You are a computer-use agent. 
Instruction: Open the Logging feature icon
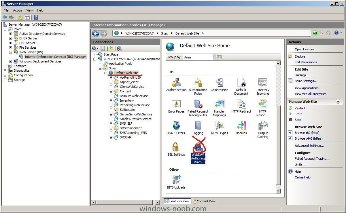198,128
